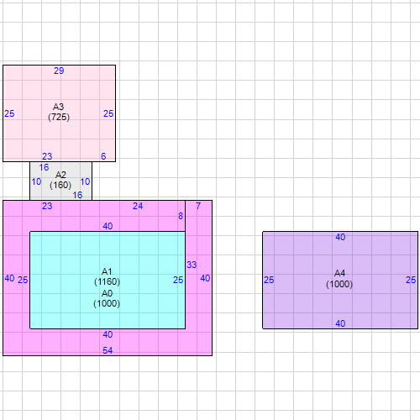This screenshot has width=420, height=420.
Task: Click the "25" just left of cyan rectangle
Action: 23,280
